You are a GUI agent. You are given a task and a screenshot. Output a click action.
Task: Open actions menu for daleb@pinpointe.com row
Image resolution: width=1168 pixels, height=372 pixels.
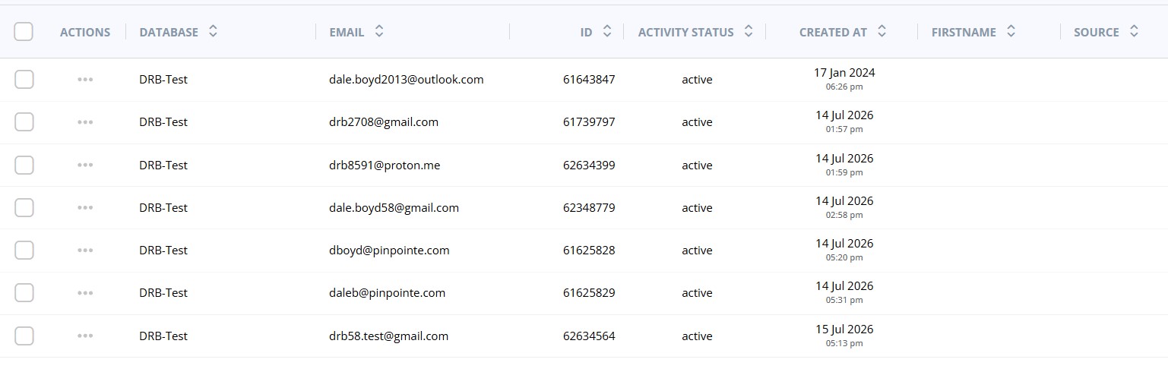click(85, 293)
